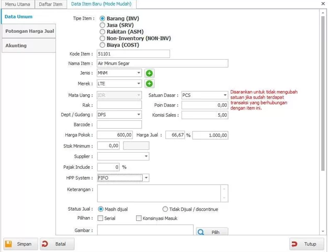Open the Daftar Item tab
This screenshot has height=252, width=328.
pyautogui.click(x=51, y=4)
